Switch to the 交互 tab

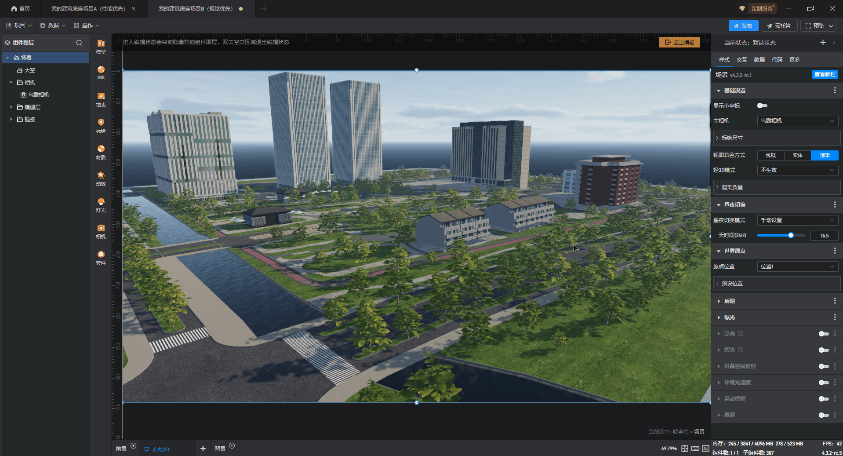tap(741, 60)
